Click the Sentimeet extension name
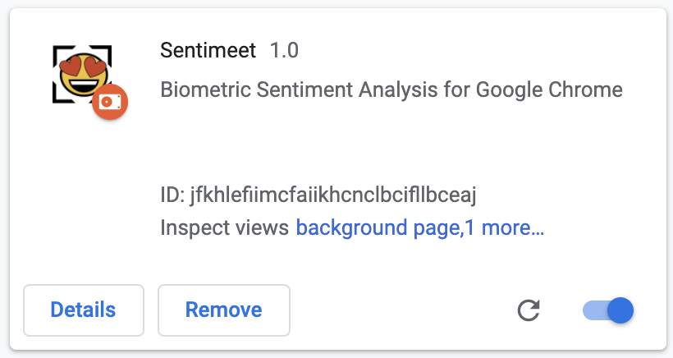 click(x=208, y=51)
